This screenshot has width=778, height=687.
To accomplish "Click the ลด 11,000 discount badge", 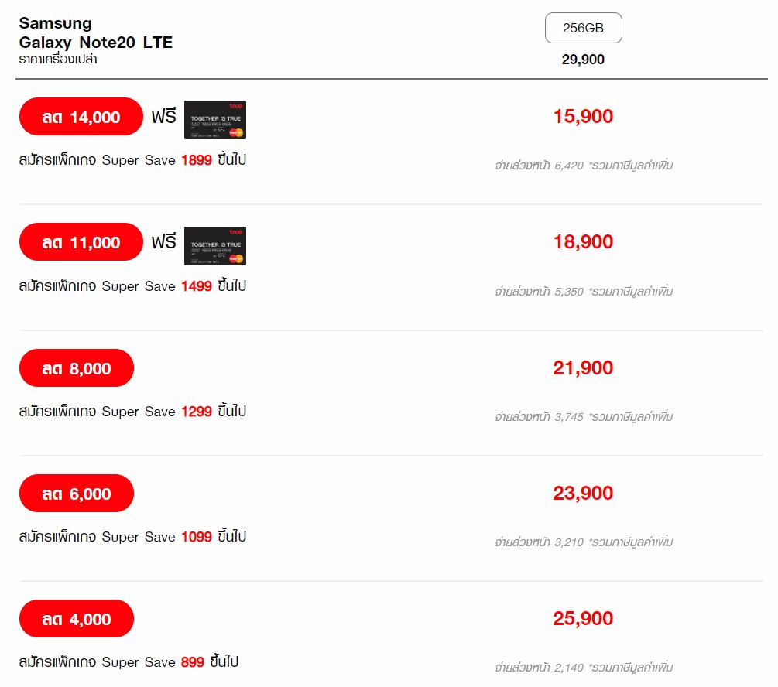I will (81, 242).
